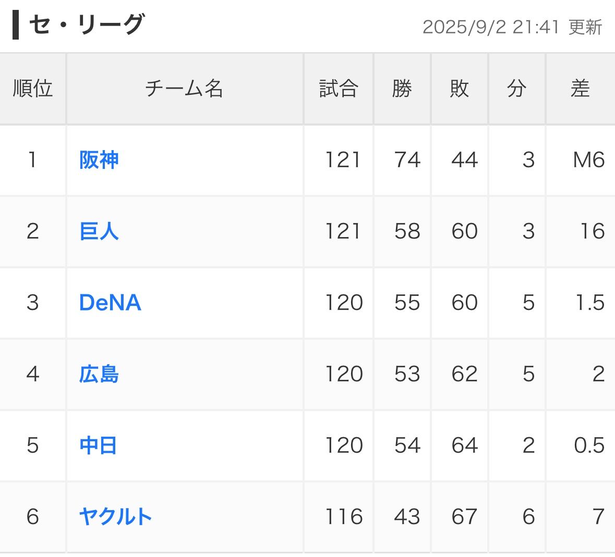Click the 敗 column header
This screenshot has height=557, width=615.
tap(459, 89)
